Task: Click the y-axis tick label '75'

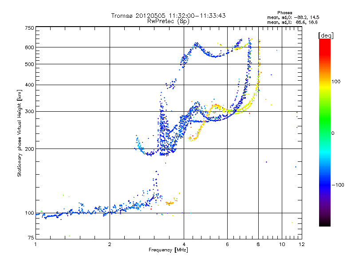Action: click(x=31, y=238)
